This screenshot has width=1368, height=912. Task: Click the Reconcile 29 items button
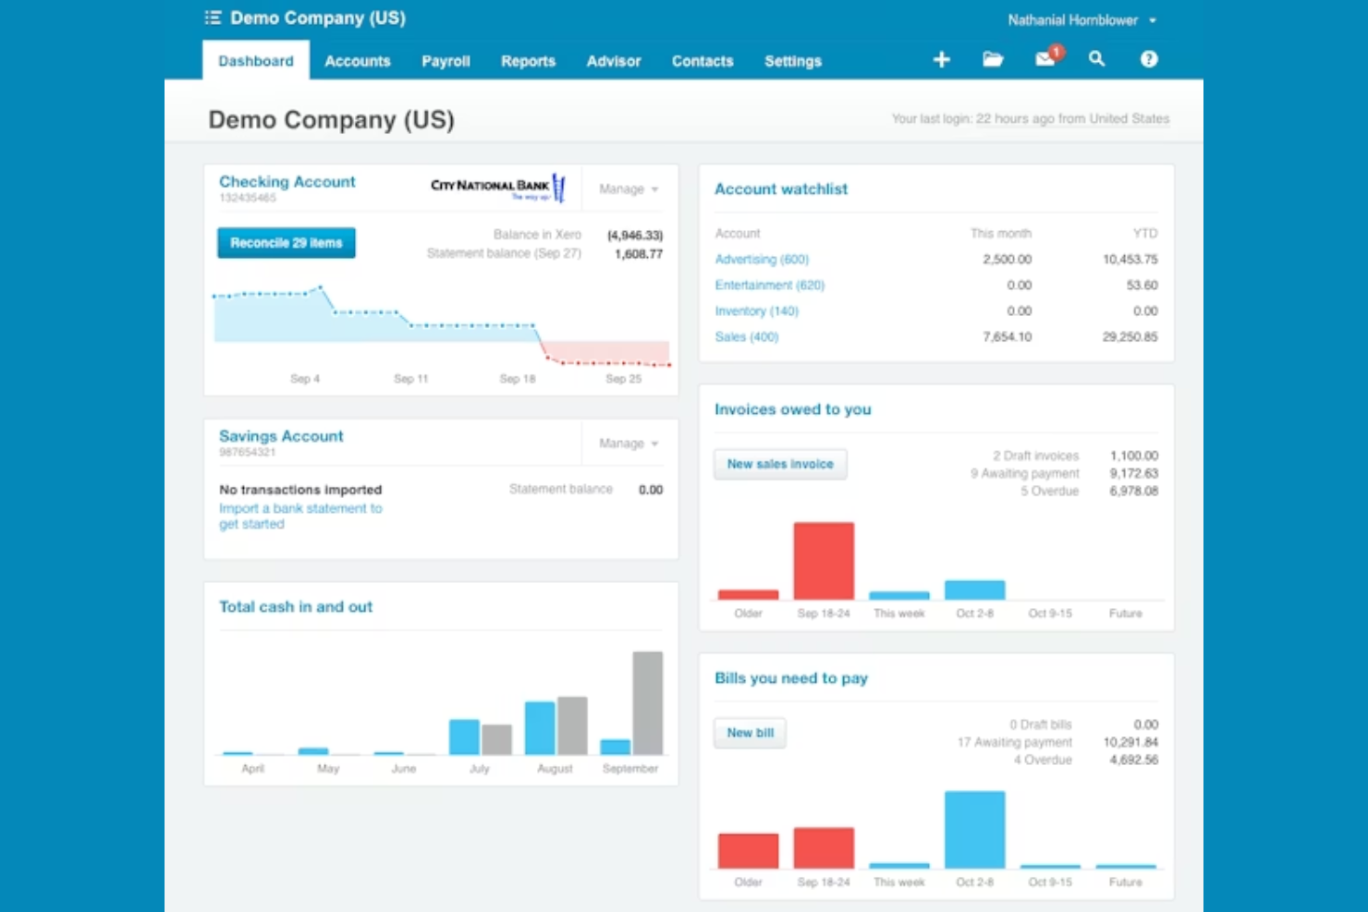[x=286, y=242]
